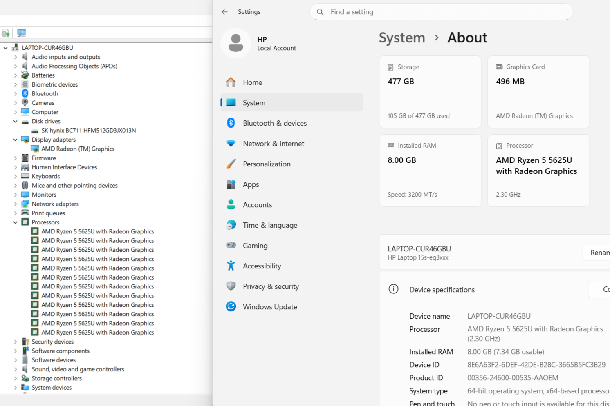This screenshot has width=610, height=406.
Task: Select Mice and other pointing devices
Action: pos(74,186)
